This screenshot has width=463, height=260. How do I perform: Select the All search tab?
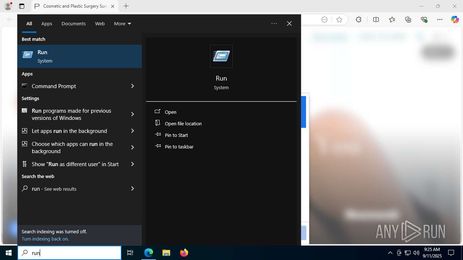click(29, 23)
